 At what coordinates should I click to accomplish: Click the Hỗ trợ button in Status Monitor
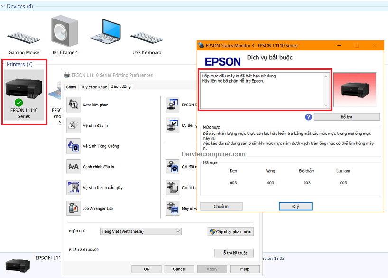347,117
